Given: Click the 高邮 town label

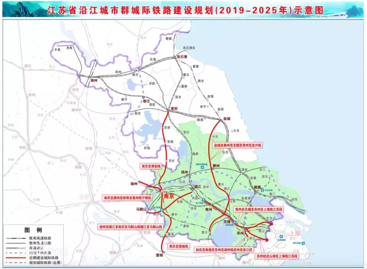Looking at the screenshot, I should pyautogui.click(x=195, y=154).
